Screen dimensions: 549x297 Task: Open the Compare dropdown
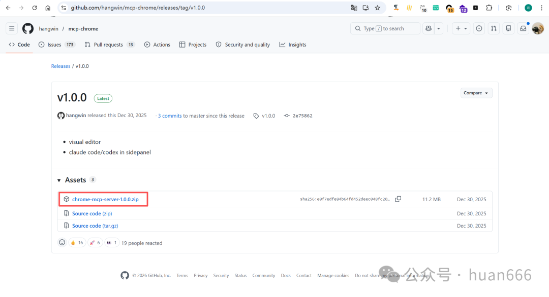click(476, 93)
